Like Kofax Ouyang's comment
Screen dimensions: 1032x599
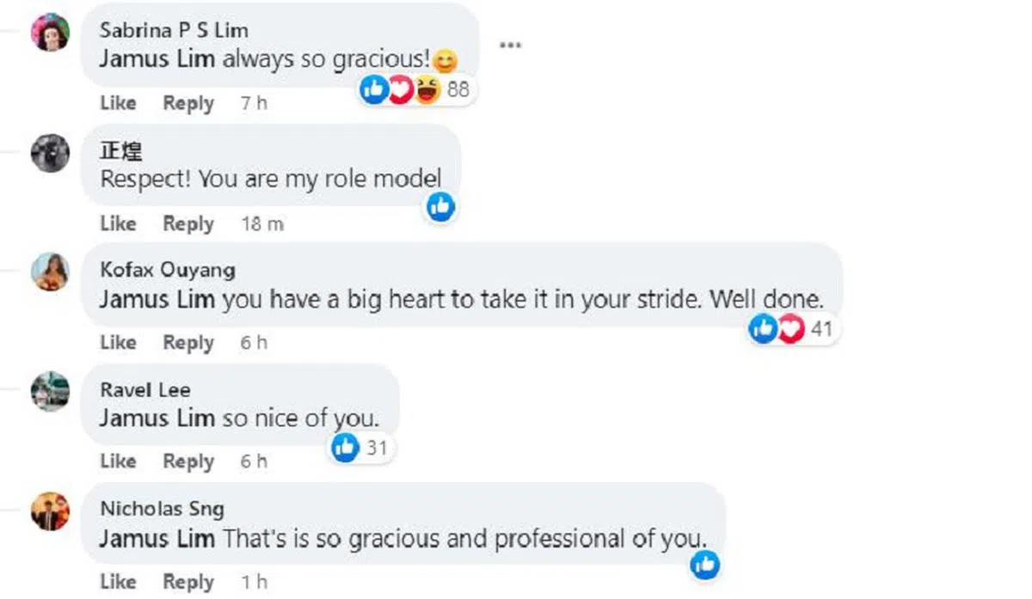[x=118, y=342]
